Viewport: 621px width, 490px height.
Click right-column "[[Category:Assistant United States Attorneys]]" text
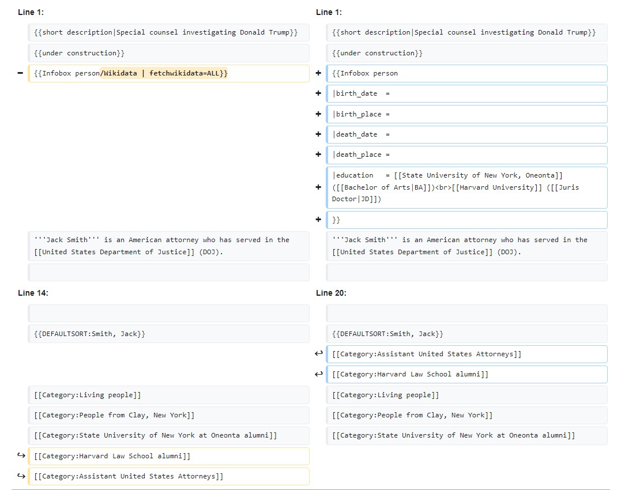[x=427, y=354]
